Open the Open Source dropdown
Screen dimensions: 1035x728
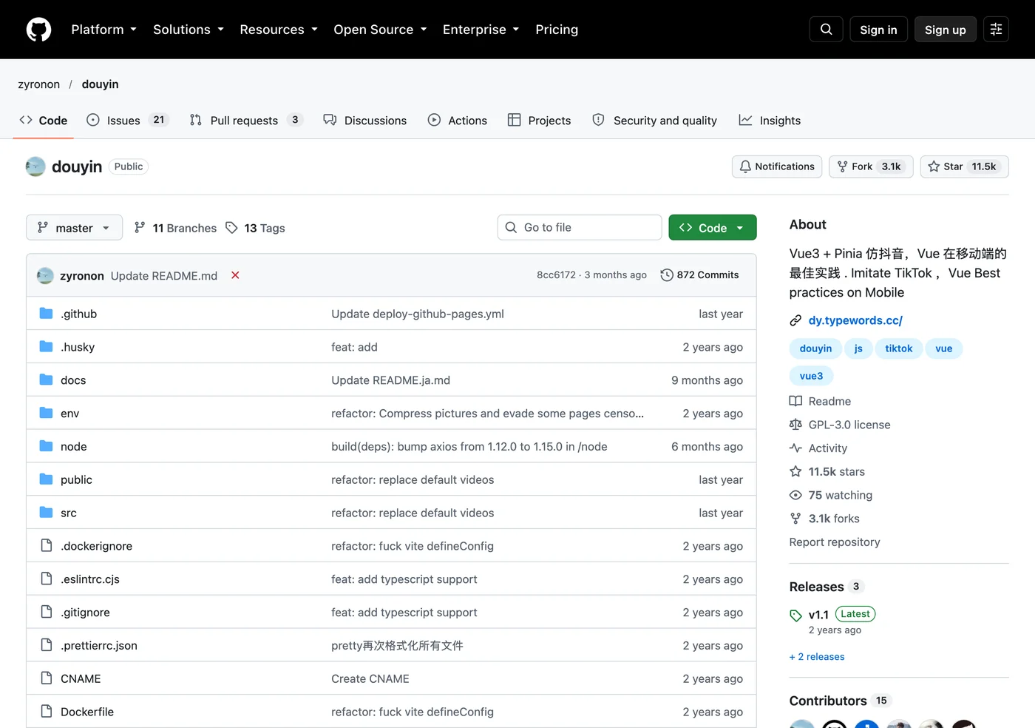pos(380,30)
